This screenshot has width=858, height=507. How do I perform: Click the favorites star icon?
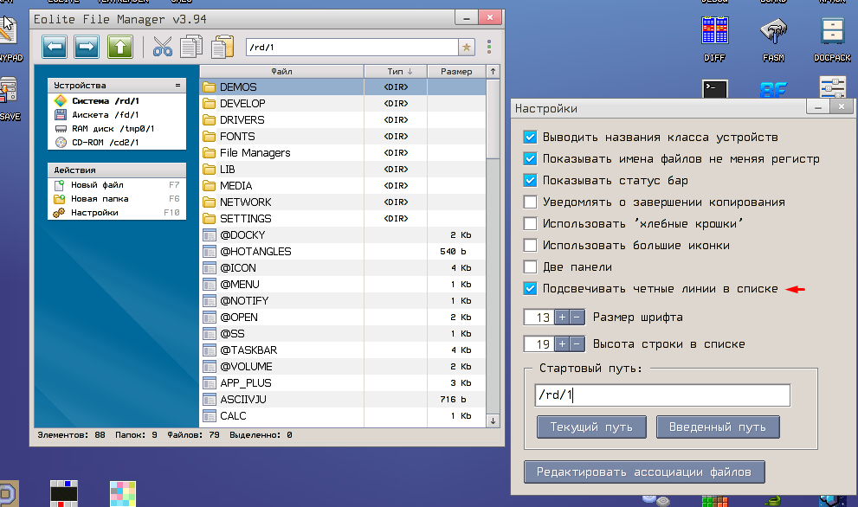[467, 48]
